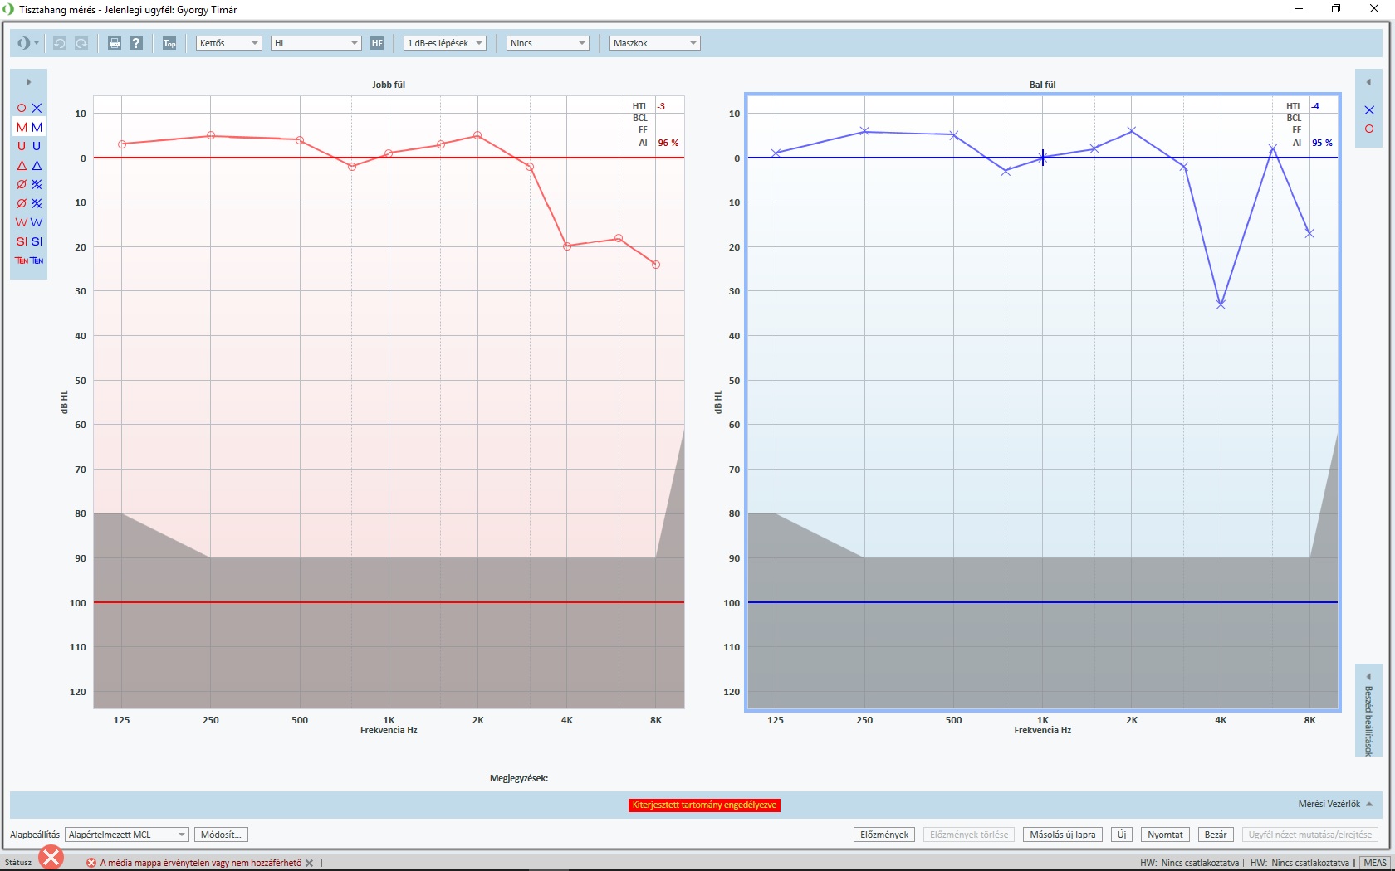Select the 4K threshold point on Jobb fül chart

tap(567, 246)
